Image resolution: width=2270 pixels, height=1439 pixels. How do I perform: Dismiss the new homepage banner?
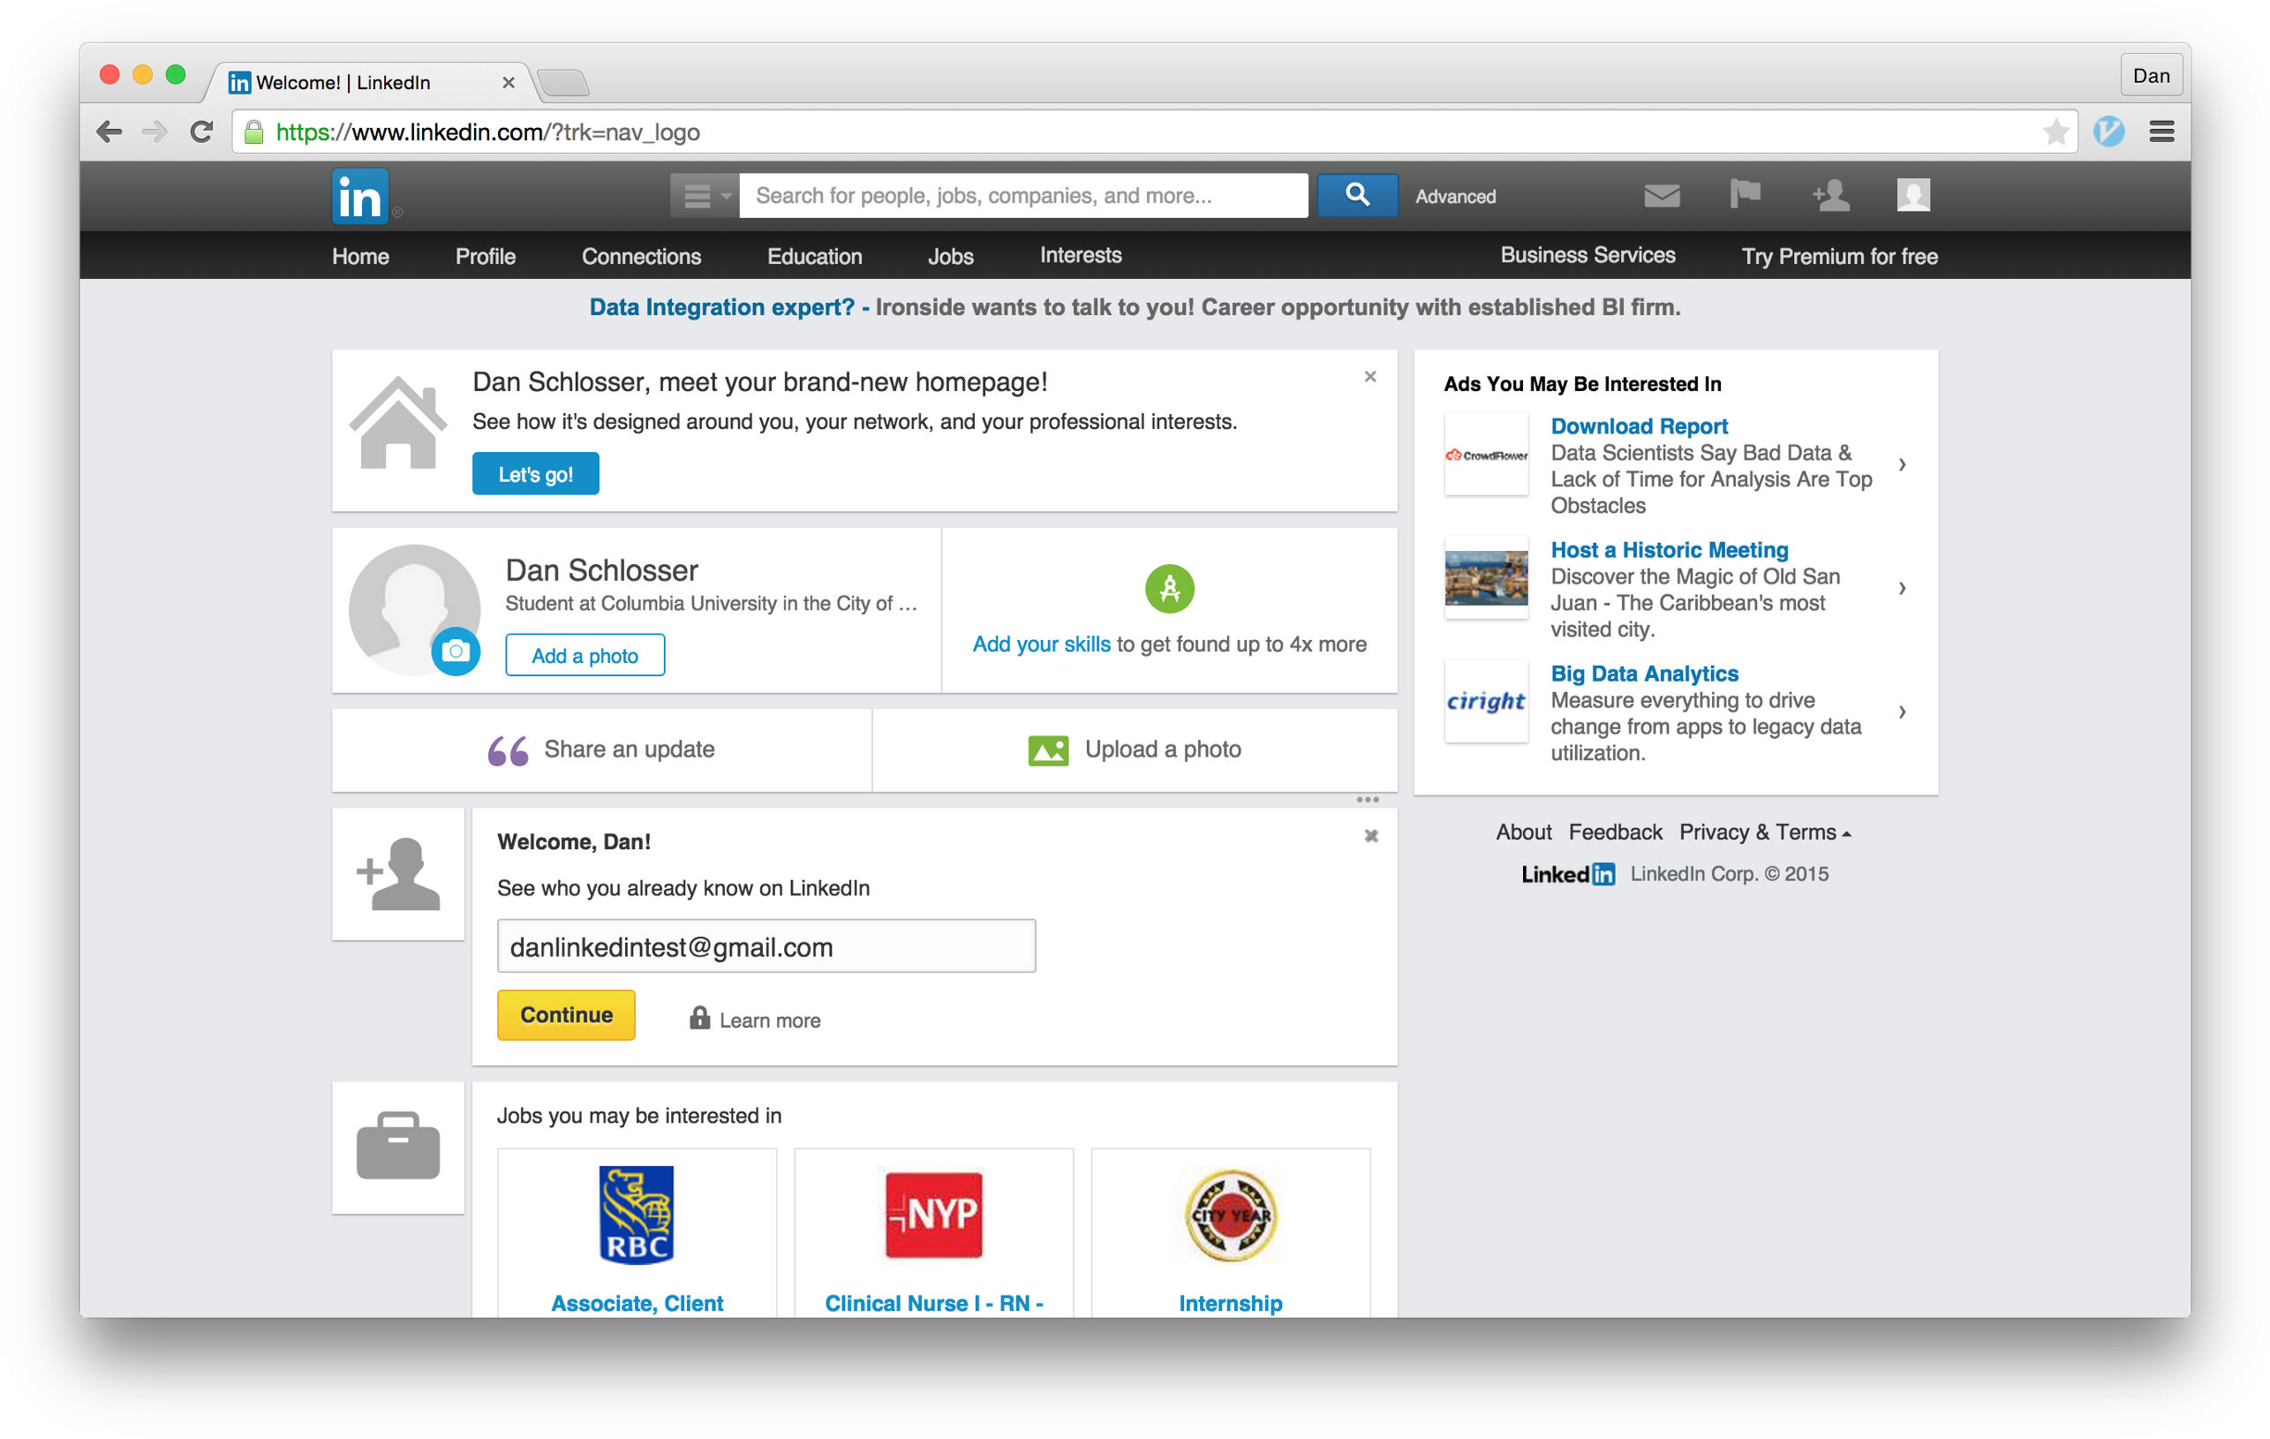pyautogui.click(x=1369, y=377)
